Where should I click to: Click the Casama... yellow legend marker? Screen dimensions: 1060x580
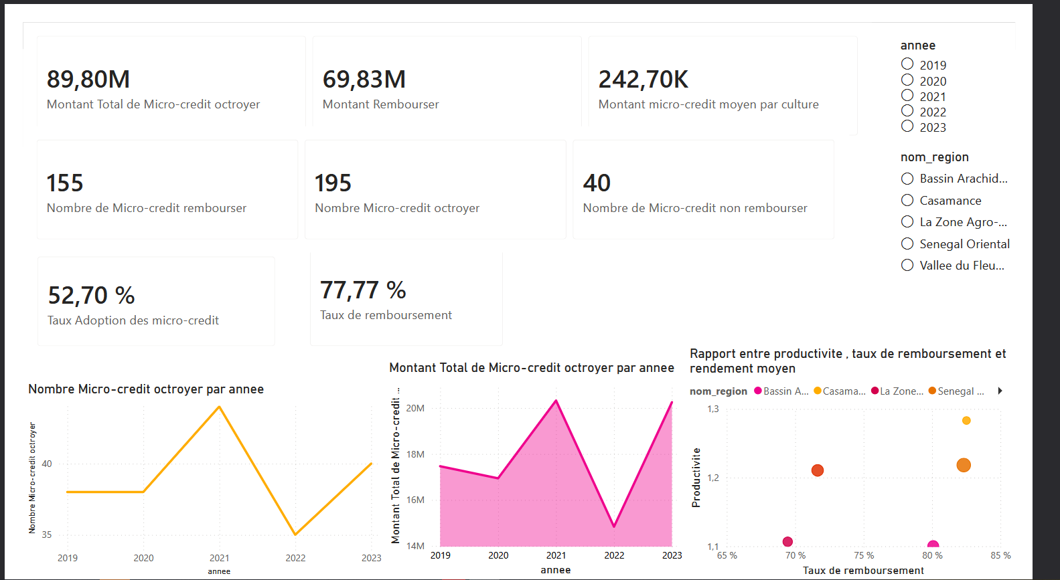818,391
